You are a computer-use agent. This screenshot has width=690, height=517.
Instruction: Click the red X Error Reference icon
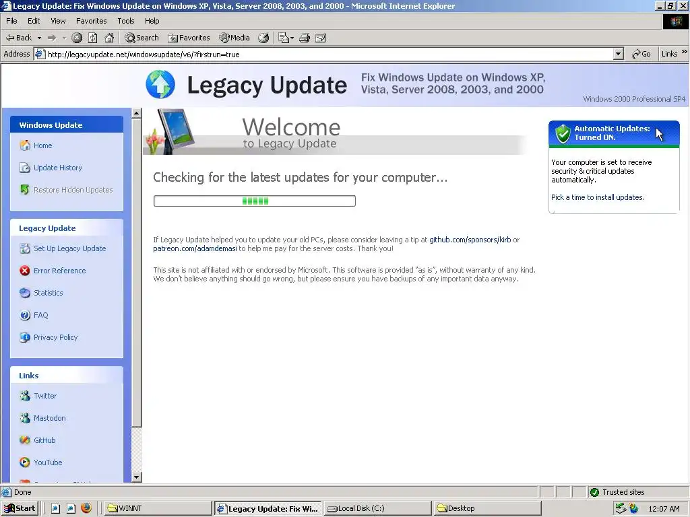(x=25, y=271)
